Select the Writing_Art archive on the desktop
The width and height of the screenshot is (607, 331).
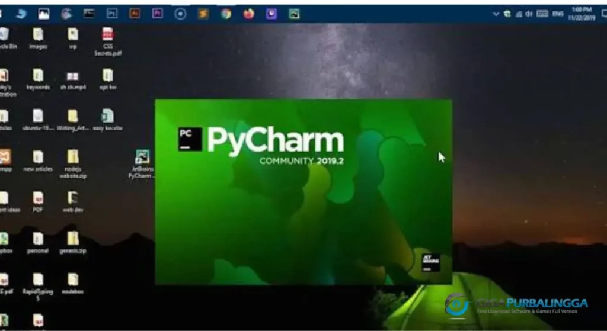click(x=73, y=120)
